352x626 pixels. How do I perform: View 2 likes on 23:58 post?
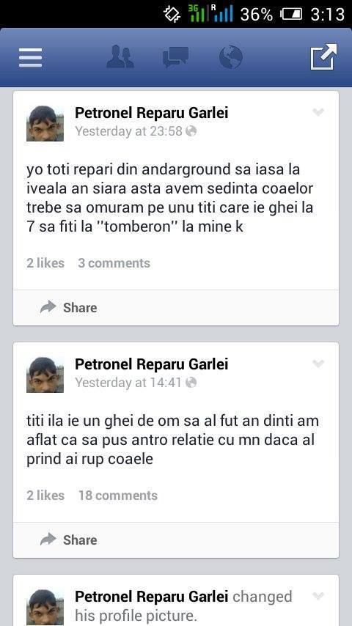pyautogui.click(x=45, y=263)
